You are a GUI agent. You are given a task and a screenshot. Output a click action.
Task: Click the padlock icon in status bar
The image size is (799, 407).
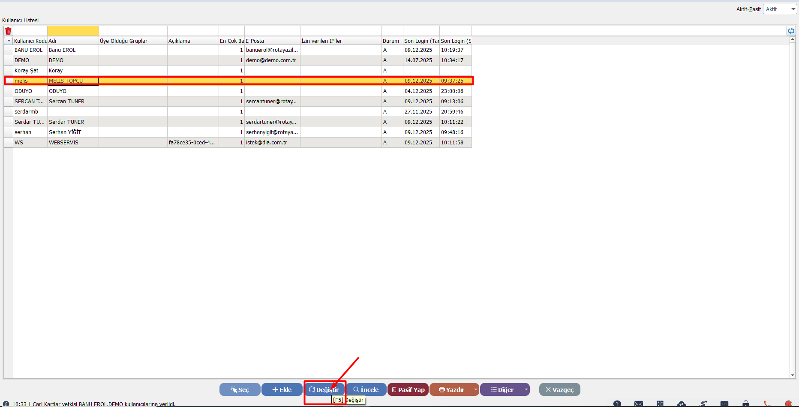coord(746,404)
